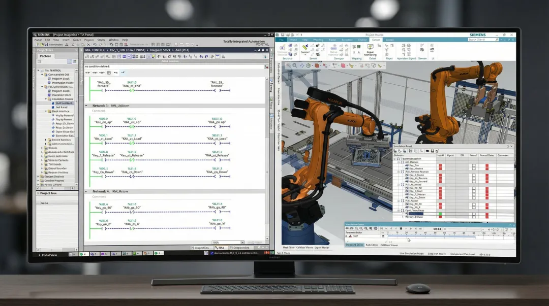The height and width of the screenshot is (306, 549).
Task: Click the save icon in the Simulation Panel toolbar
Action: 433,151
